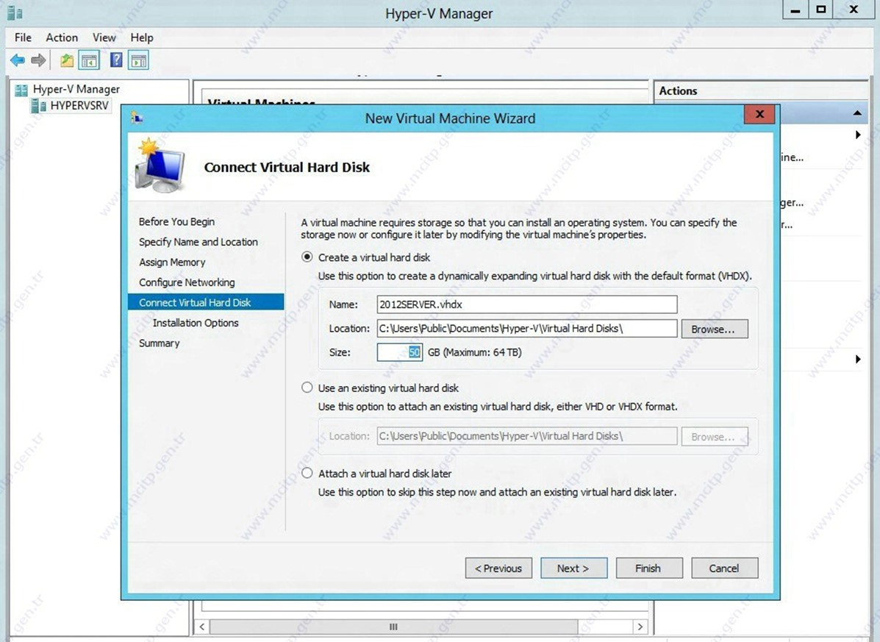This screenshot has height=642, width=880.
Task: Select HYPERVSRV in the console tree
Action: click(x=79, y=105)
